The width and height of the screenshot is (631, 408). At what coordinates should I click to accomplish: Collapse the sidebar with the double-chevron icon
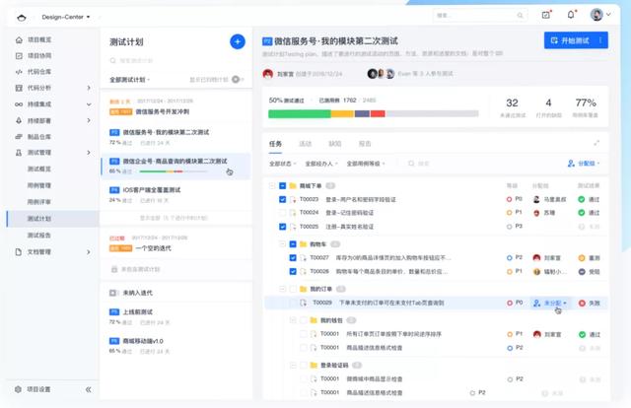pos(89,389)
